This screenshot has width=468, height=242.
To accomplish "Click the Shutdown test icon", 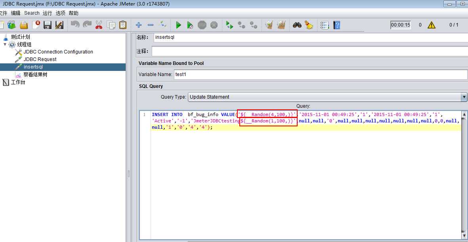I will 214,25.
